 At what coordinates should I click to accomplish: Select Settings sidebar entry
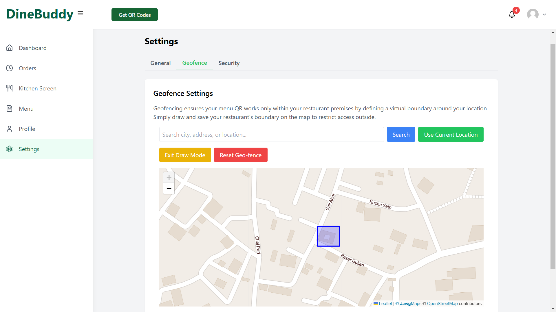coord(46,149)
